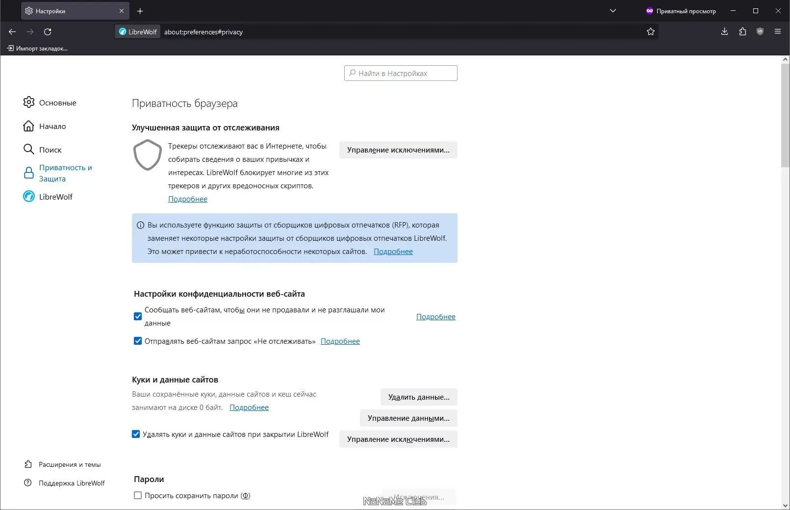Click the Улучшенная защита от отслеживания heading
This screenshot has width=790, height=510.
205,127
